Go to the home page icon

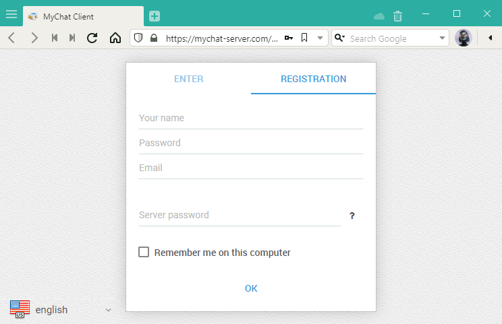click(x=115, y=38)
